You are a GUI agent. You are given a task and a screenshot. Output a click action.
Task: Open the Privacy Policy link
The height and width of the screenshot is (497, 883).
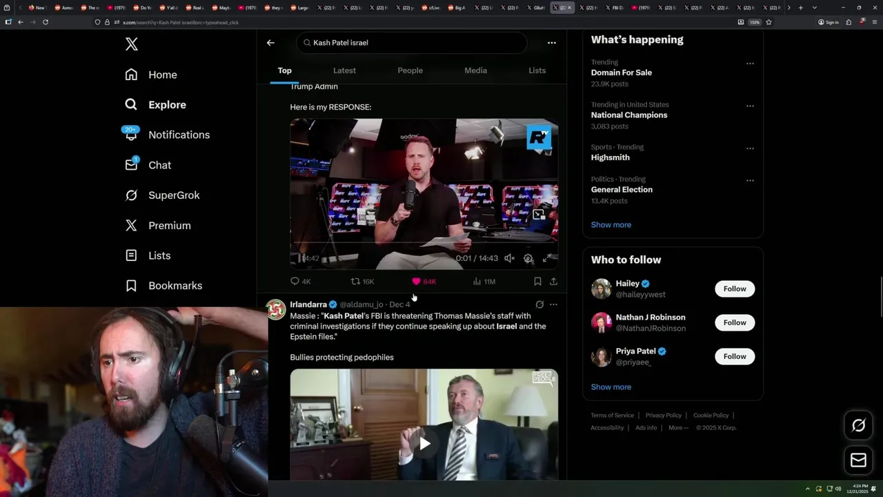(x=663, y=416)
